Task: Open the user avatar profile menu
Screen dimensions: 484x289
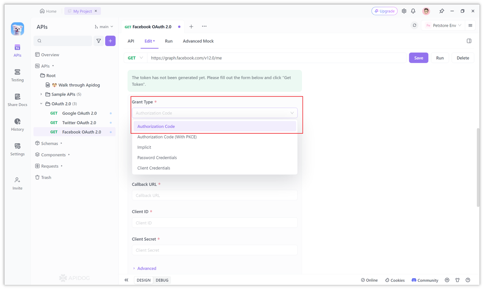Action: 426,11
